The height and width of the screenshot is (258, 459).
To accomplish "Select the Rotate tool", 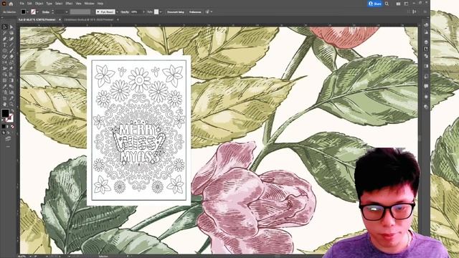I will [5, 62].
